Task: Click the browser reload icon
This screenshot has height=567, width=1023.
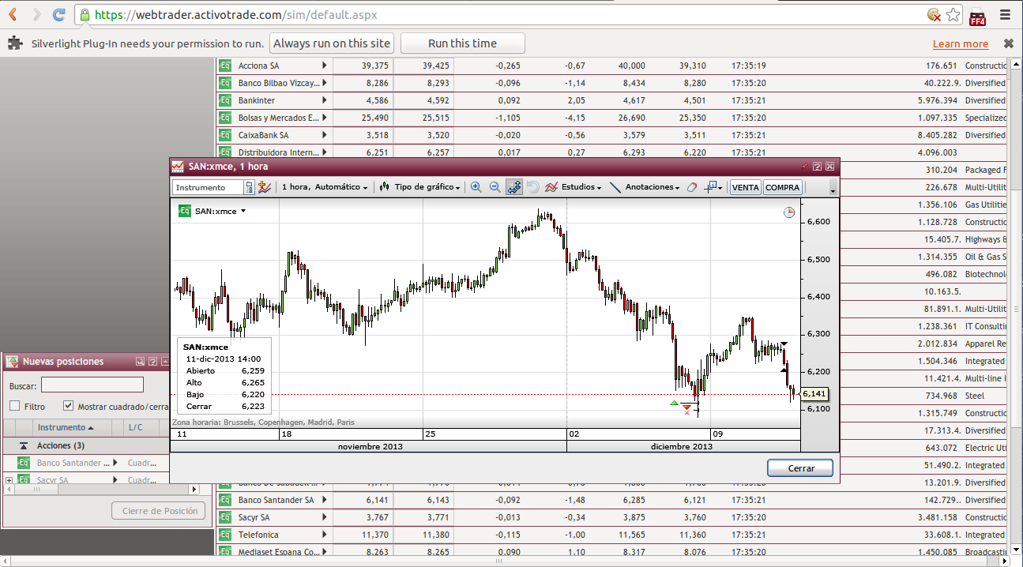Action: tap(58, 14)
